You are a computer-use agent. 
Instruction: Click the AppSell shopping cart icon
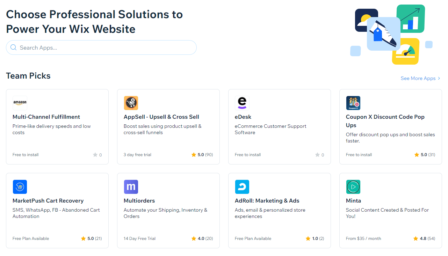tap(131, 103)
